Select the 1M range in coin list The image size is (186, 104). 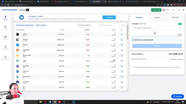pyautogui.click(x=85, y=25)
